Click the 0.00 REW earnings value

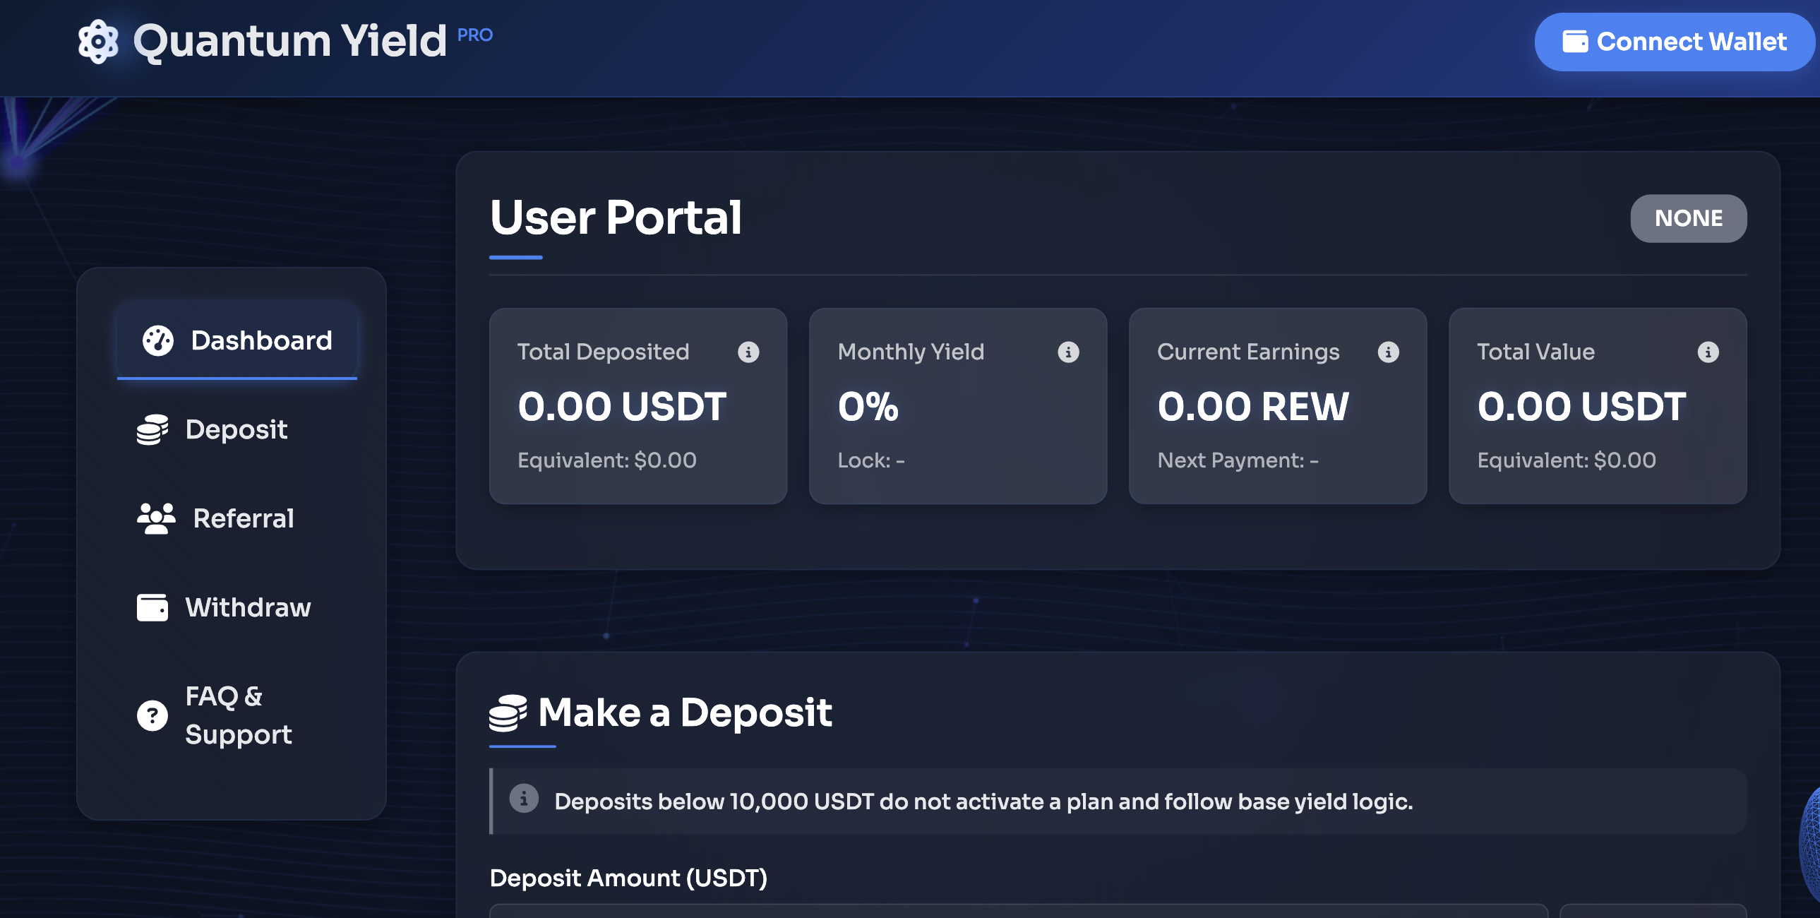click(x=1253, y=406)
